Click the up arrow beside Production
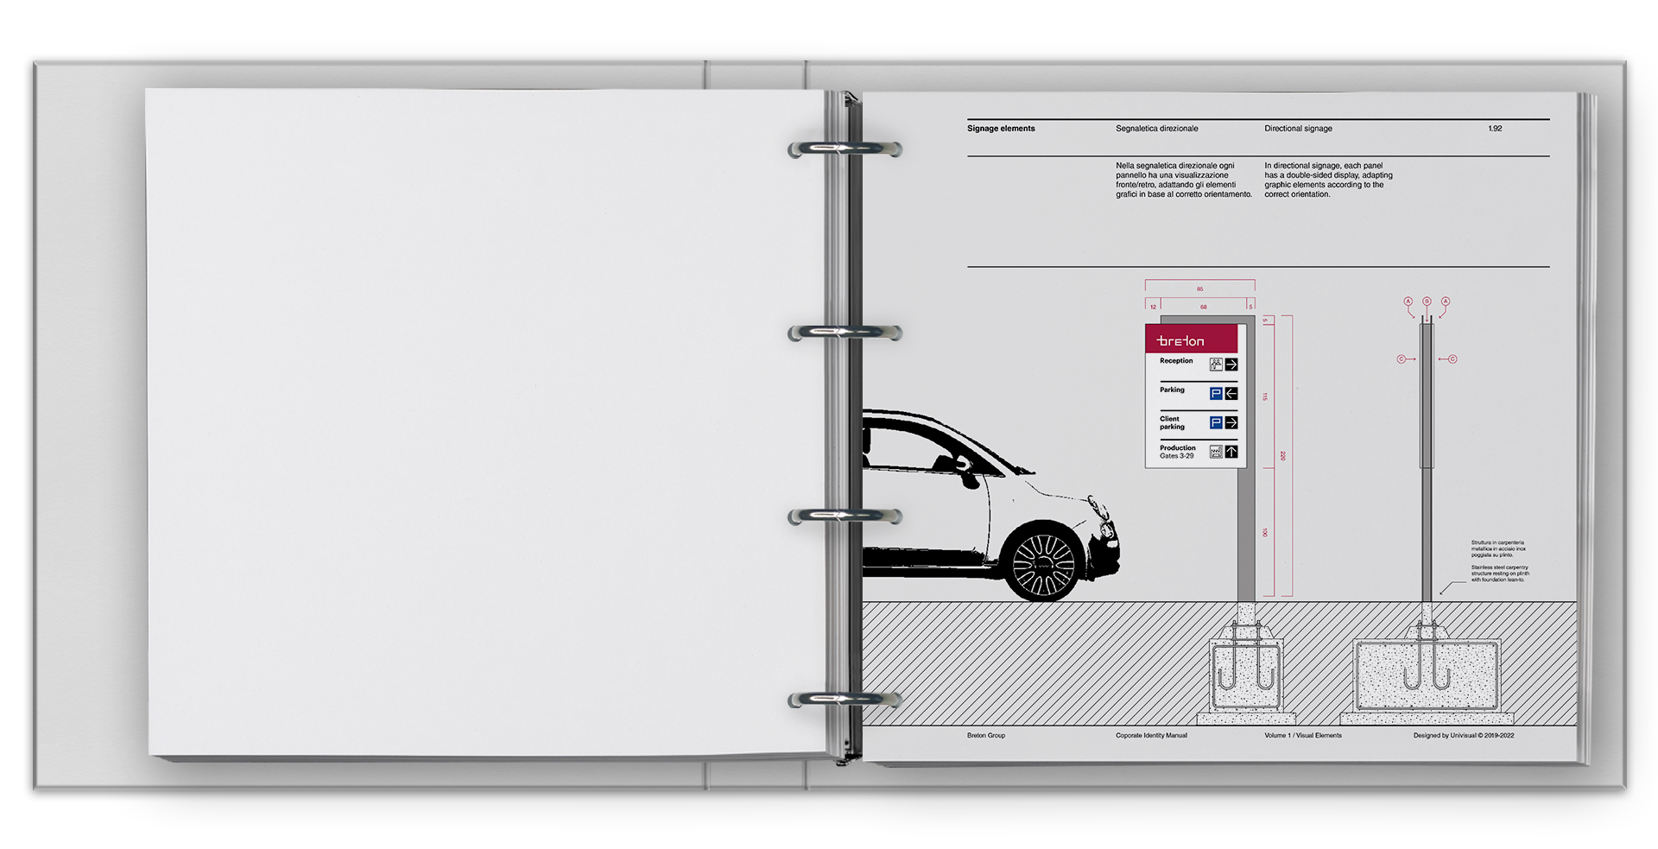Viewport: 1658px width, 849px height. (1231, 452)
